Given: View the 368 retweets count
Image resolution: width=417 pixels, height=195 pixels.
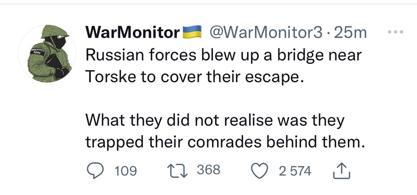Looking at the screenshot, I should [208, 170].
